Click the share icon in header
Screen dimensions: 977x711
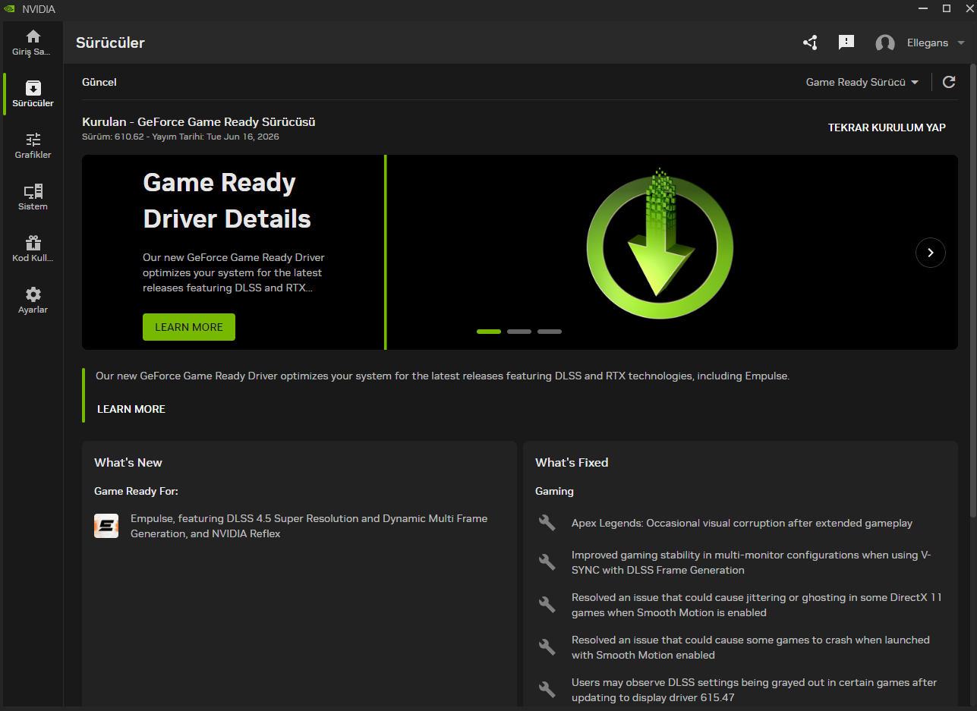[810, 42]
